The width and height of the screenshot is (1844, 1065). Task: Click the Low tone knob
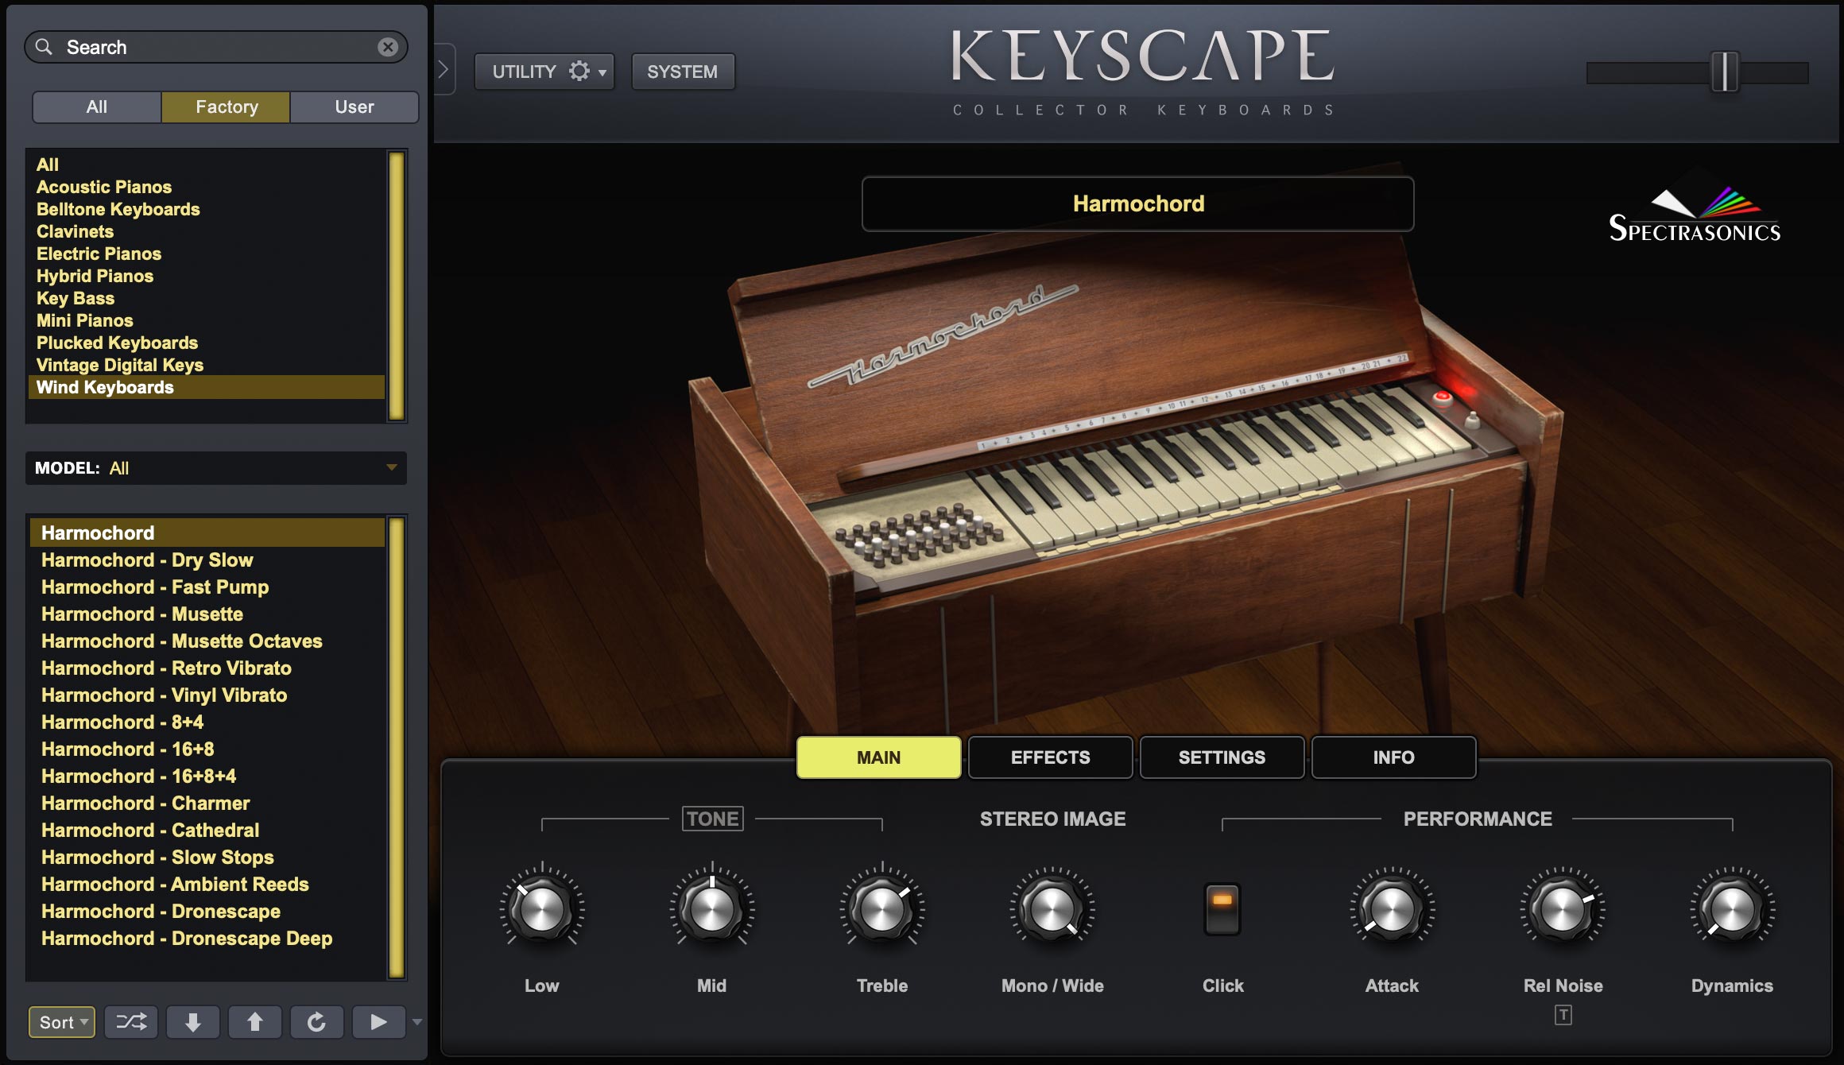542,908
